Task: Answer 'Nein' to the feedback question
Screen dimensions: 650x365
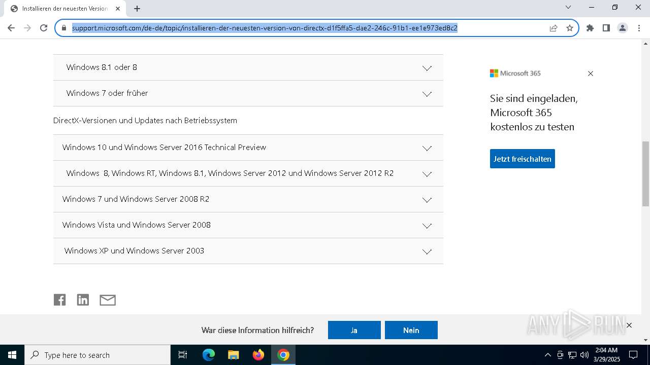Action: (411, 330)
